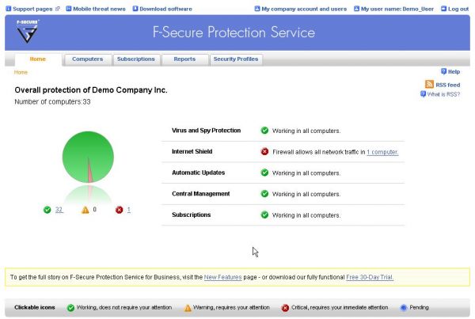Viewport: 475px width, 319px height.
Task: Click the user name icon
Action: point(356,9)
